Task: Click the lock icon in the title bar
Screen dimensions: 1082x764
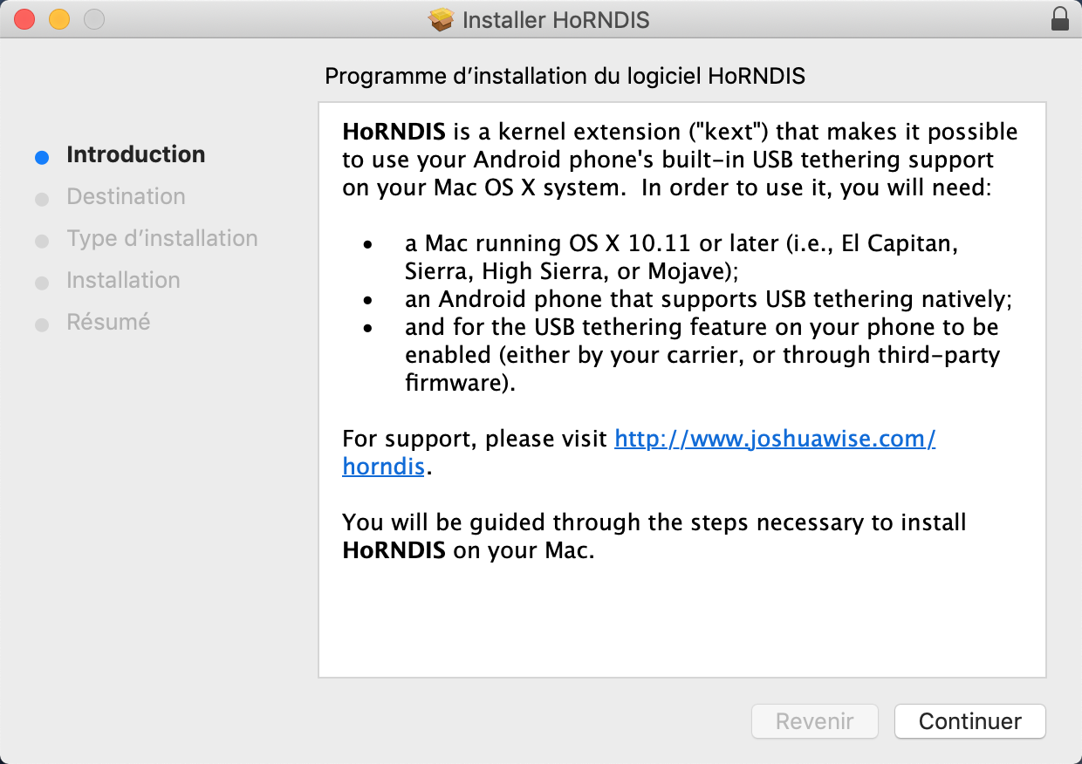Action: click(x=1060, y=19)
